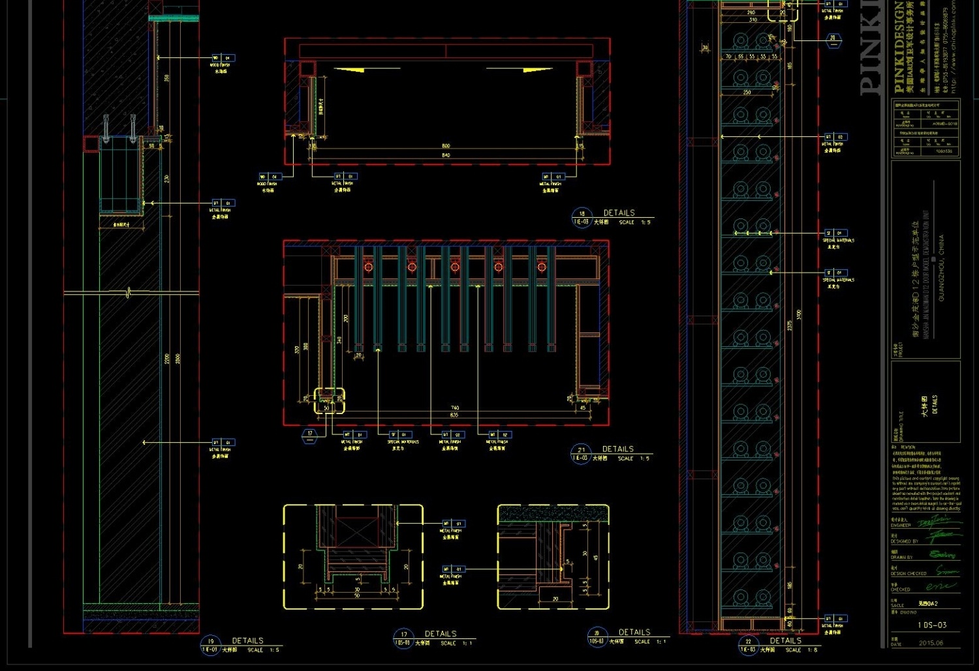Select the detail bubble numbered 19

(x=210, y=645)
